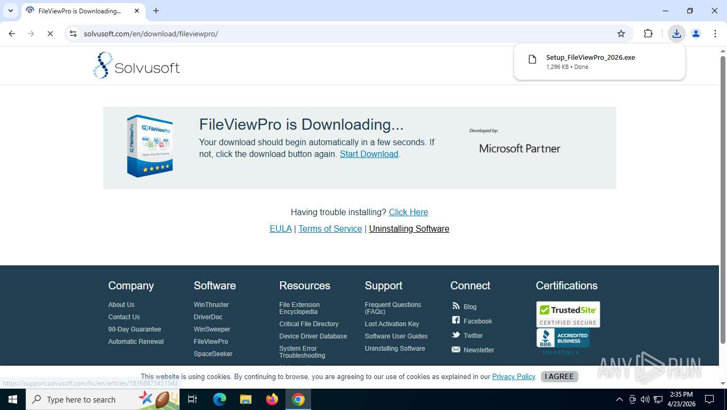This screenshot has height=410, width=727.
Task: Open the downloaded Setup_FileViewPro_2026.exe item
Action: coord(599,62)
